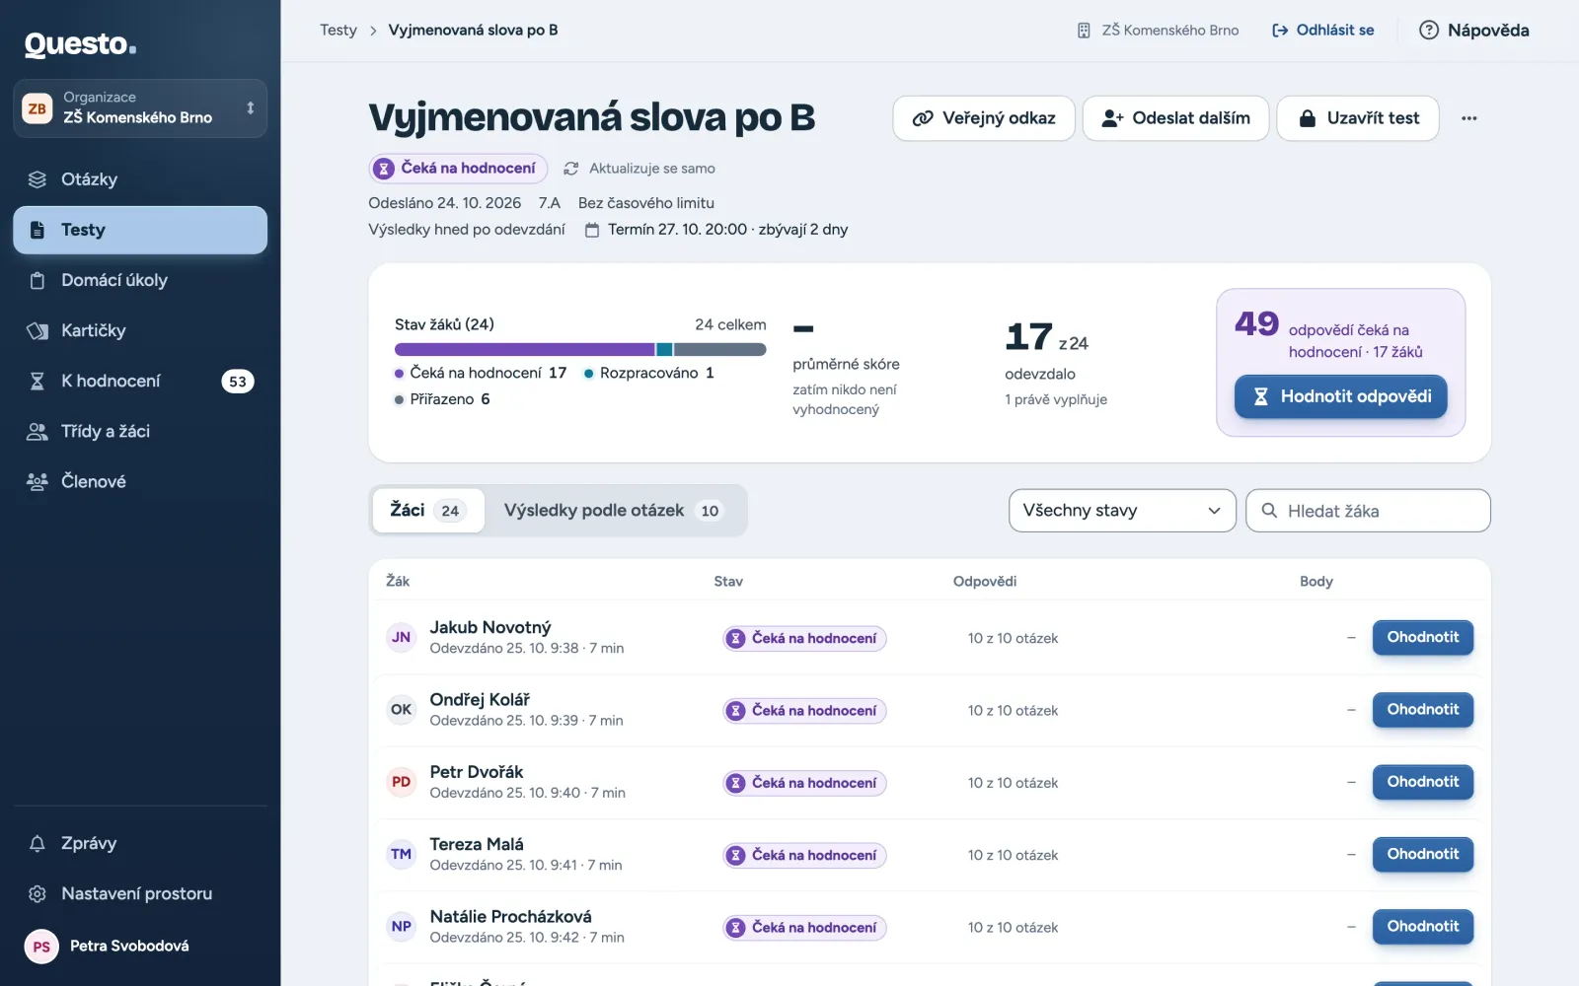The width and height of the screenshot is (1579, 986).
Task: Click the search magnifier icon
Action: pos(1270,511)
